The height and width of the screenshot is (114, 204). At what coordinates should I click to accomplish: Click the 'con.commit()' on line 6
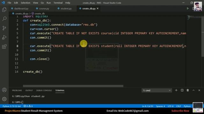[x=40, y=38]
